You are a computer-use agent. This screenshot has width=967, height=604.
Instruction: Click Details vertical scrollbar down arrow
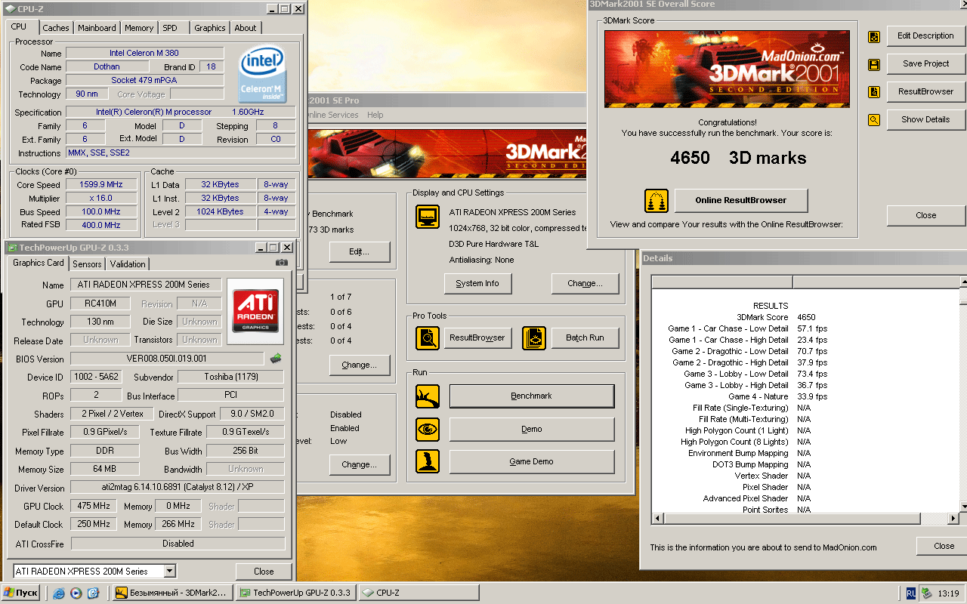pos(964,506)
